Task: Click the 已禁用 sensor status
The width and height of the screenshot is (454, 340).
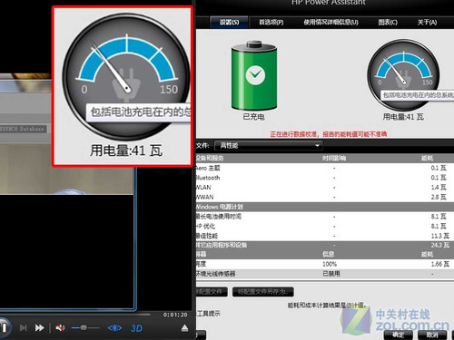Action: 331,274
